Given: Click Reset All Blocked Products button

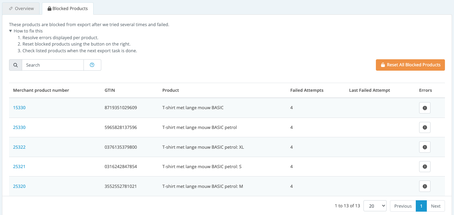Looking at the screenshot, I should (410, 65).
